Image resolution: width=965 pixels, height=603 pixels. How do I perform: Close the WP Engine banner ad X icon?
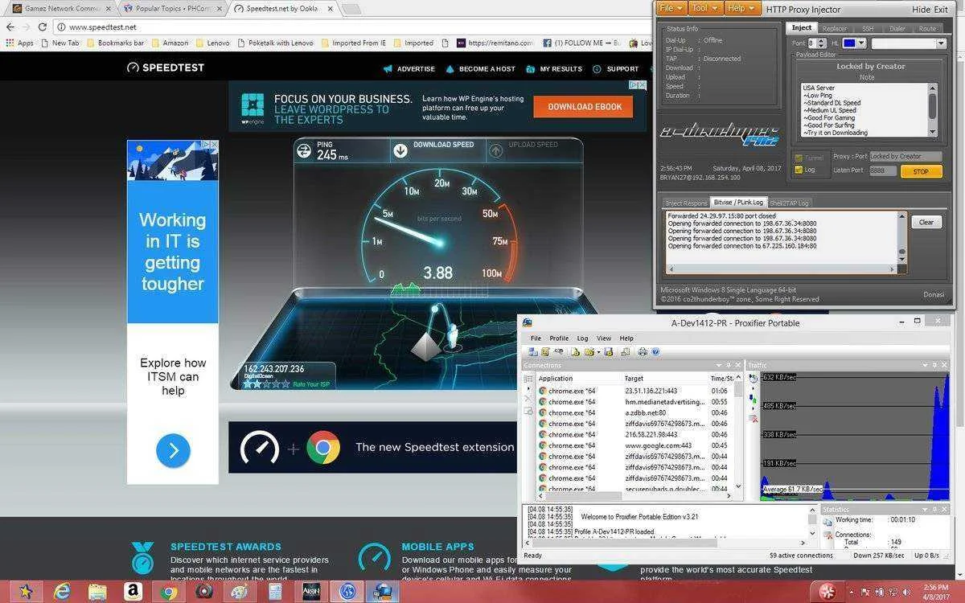(x=642, y=85)
